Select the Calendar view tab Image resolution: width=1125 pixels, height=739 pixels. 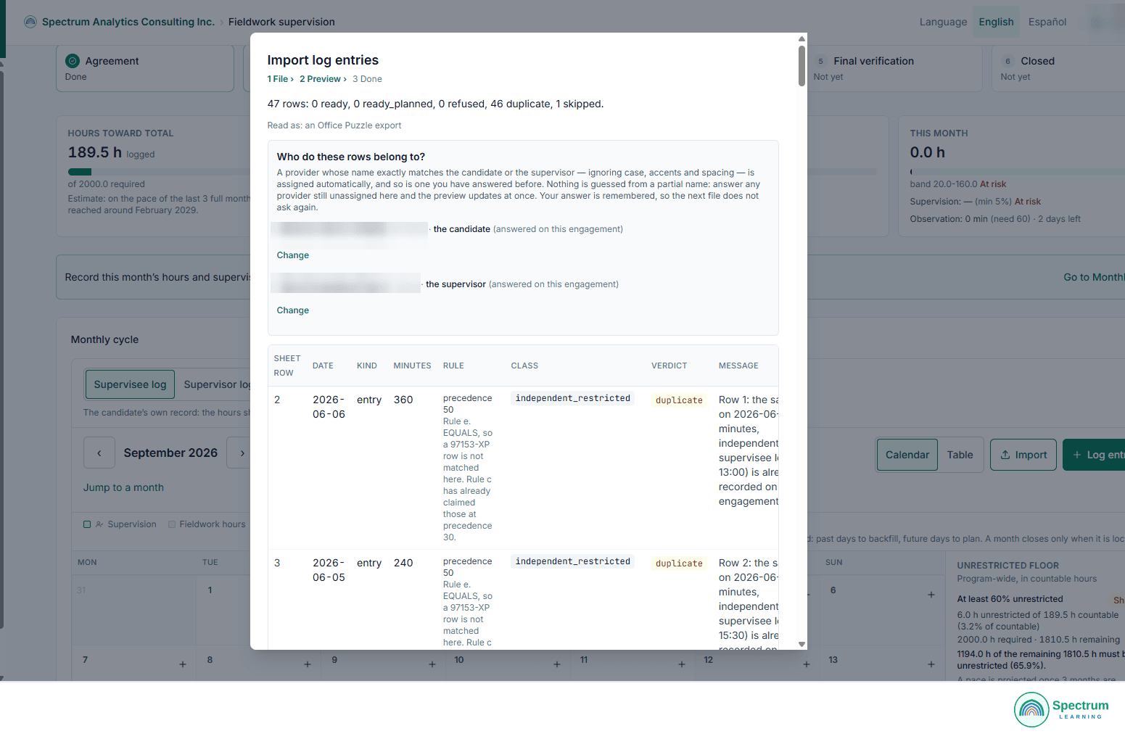click(x=907, y=455)
